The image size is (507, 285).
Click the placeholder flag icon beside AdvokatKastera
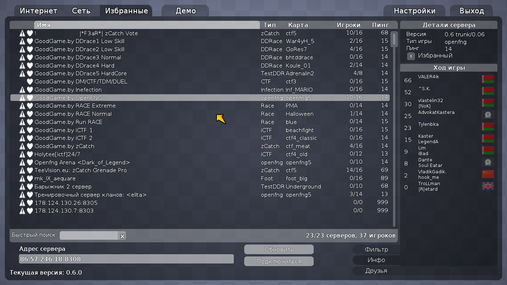[x=488, y=115]
